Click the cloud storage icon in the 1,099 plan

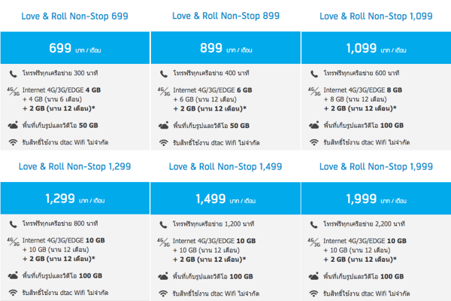coord(314,126)
